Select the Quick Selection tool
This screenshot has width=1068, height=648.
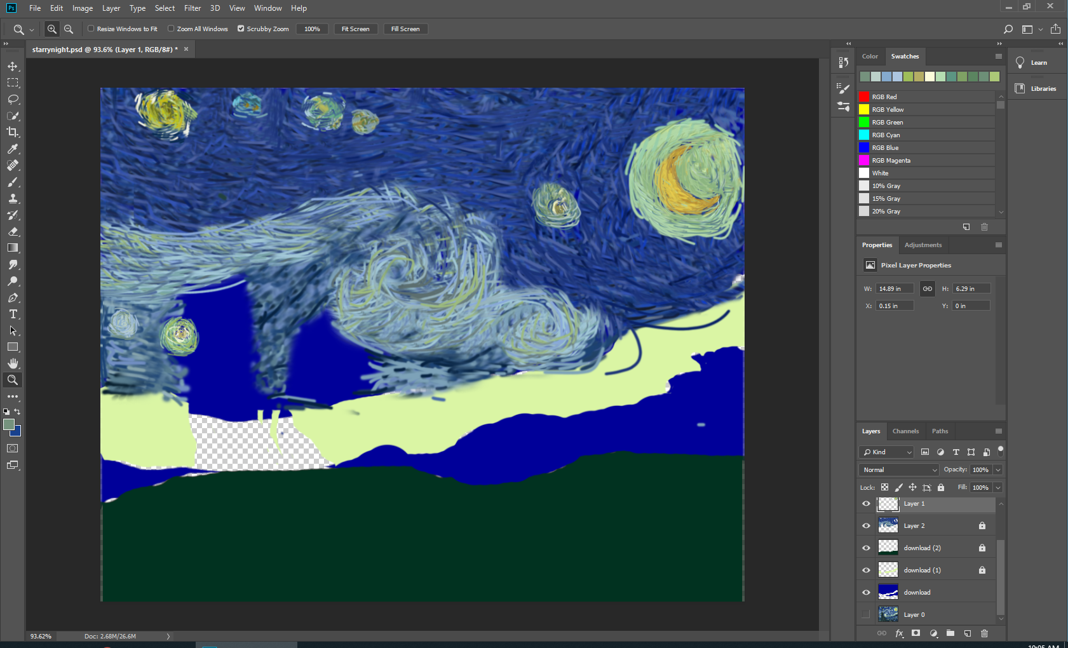tap(13, 116)
